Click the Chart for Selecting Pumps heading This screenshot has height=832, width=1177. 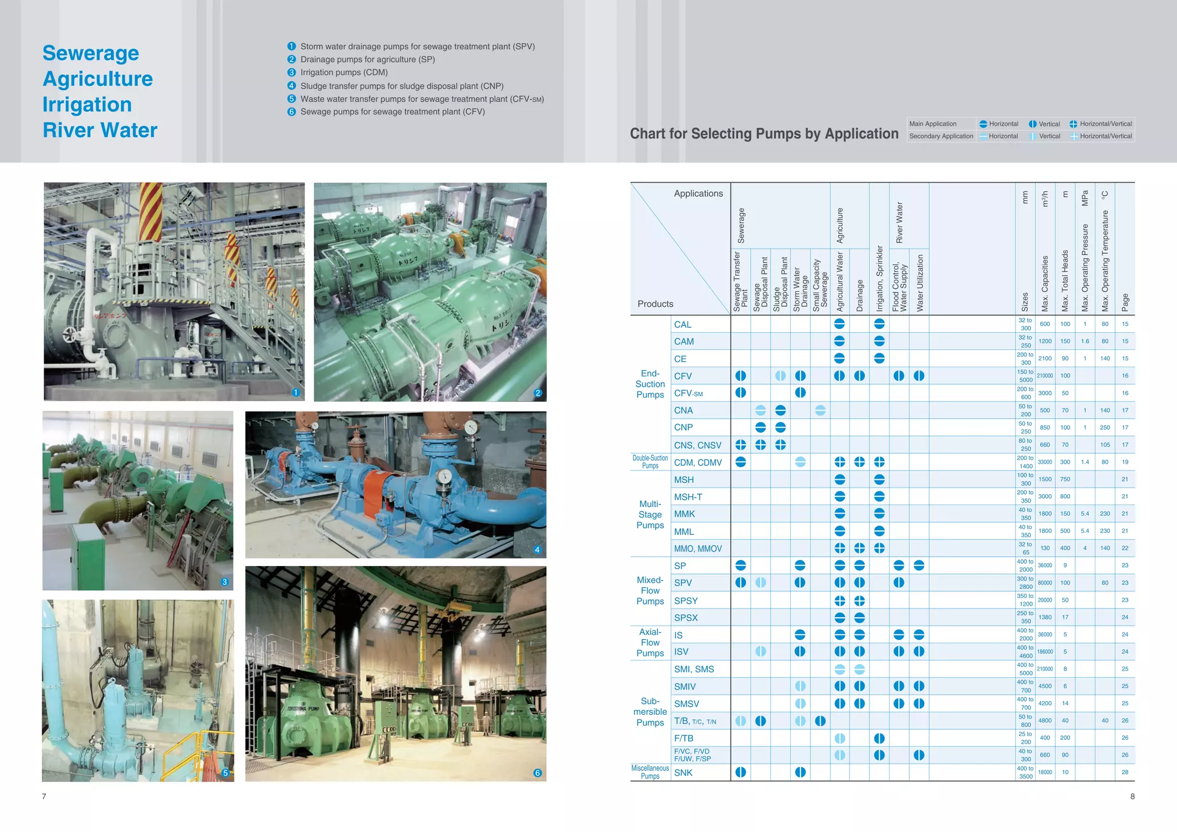click(764, 134)
